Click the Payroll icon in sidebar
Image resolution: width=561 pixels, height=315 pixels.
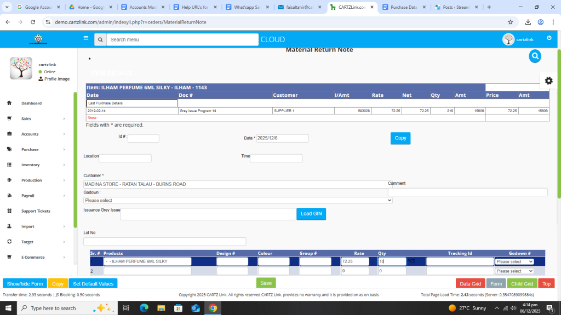click(x=9, y=196)
